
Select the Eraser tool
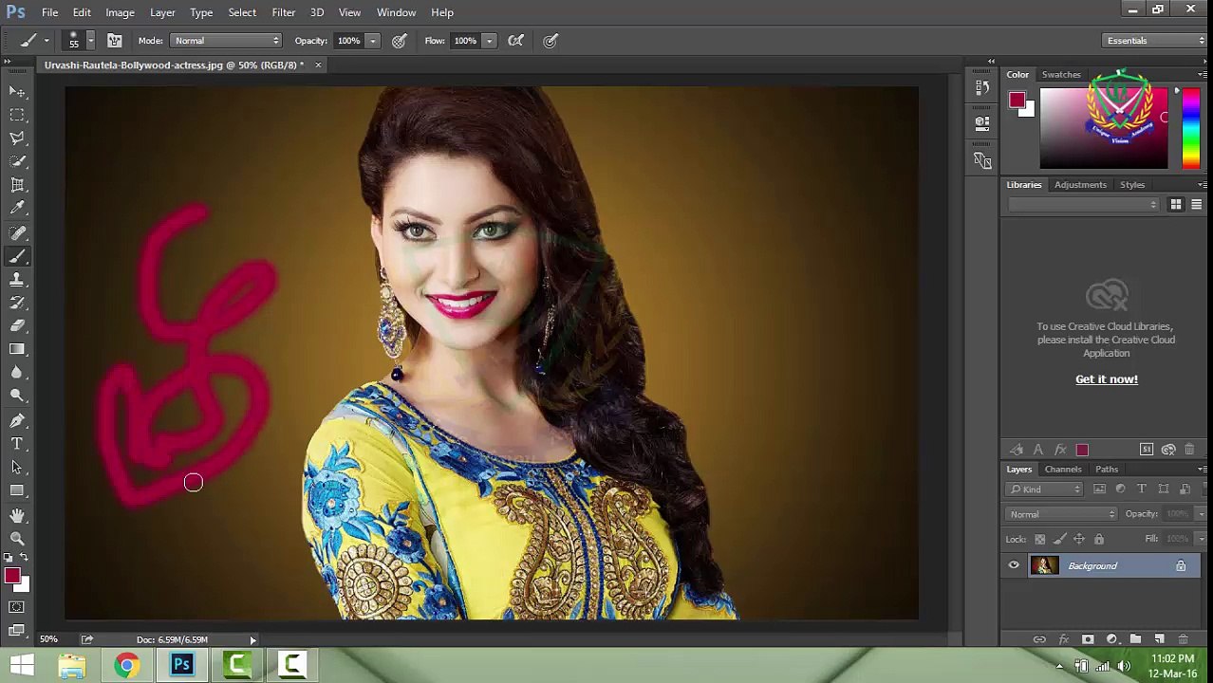(17, 326)
